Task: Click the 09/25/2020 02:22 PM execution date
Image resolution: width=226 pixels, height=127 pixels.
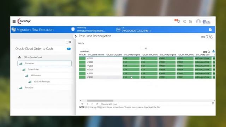Action: [135, 31]
